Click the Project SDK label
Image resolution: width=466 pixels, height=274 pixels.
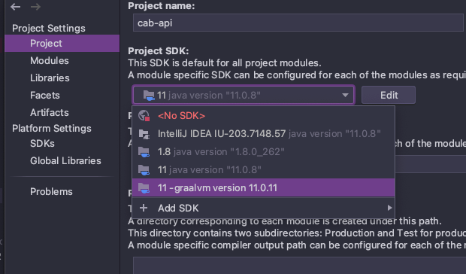pos(159,51)
